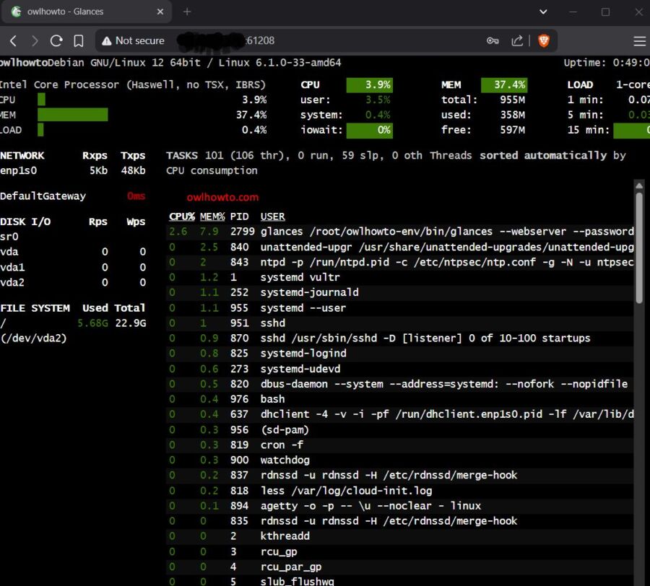The image size is (650, 586).
Task: Select the (sd-pam) process row
Action: click(x=399, y=430)
